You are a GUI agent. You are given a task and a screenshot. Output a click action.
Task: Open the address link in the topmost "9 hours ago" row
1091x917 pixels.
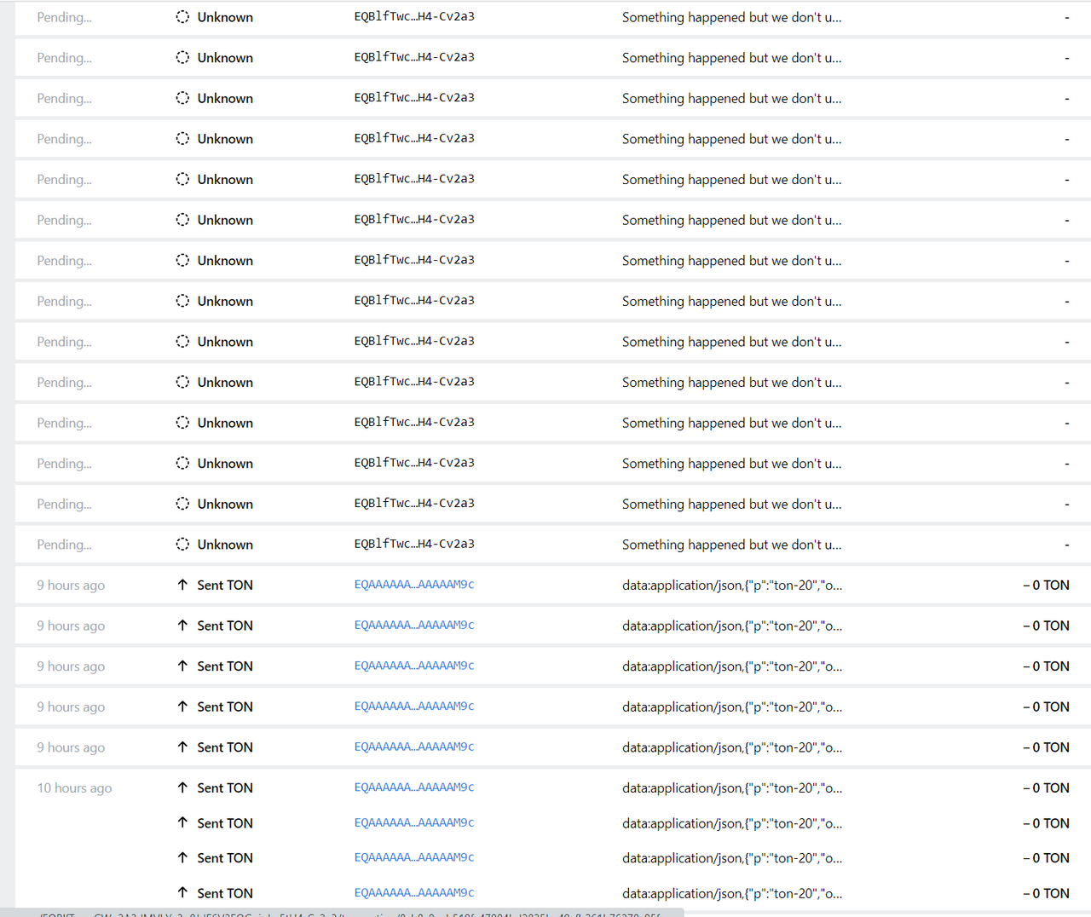click(414, 585)
